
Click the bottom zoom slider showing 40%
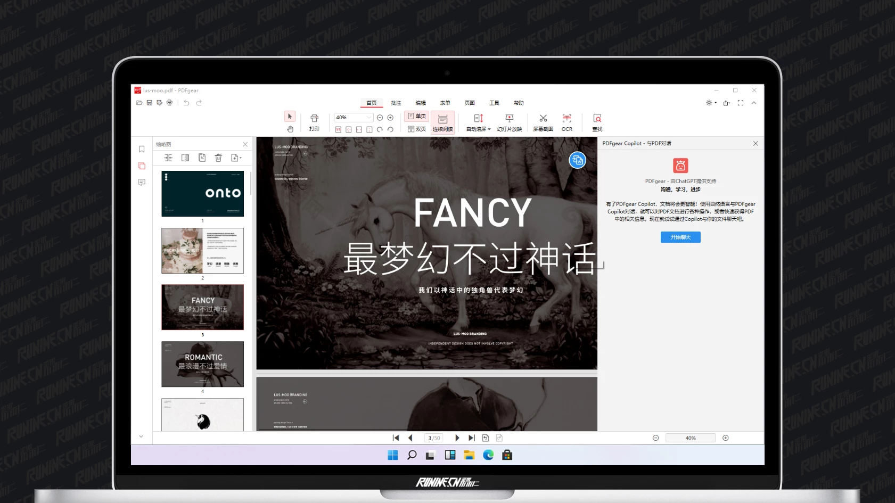pyautogui.click(x=690, y=438)
